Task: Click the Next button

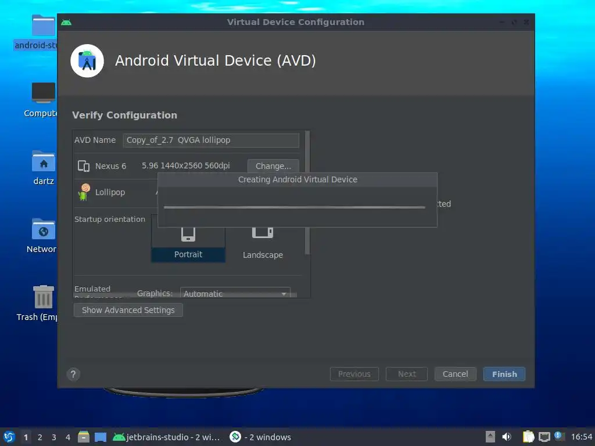Action: [x=407, y=374]
